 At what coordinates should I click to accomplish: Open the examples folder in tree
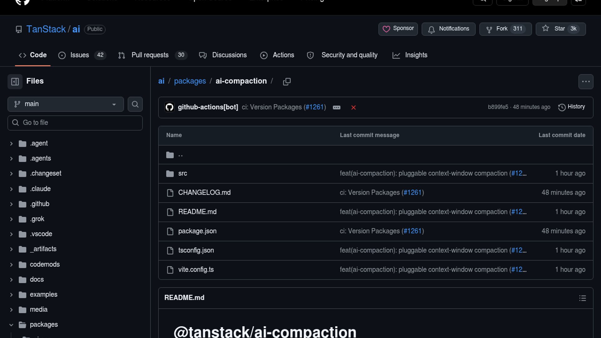pos(44,295)
